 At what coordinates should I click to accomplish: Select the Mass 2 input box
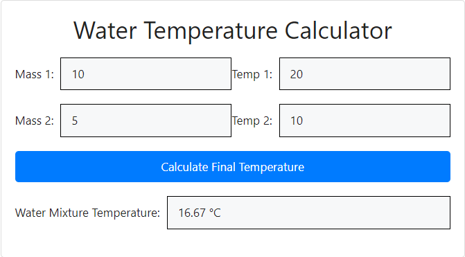[146, 121]
